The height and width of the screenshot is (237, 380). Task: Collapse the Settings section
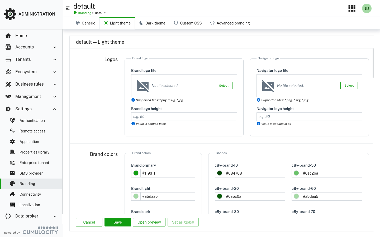(55, 109)
